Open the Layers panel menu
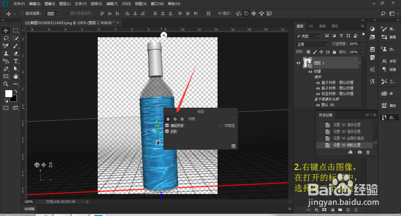 (363, 26)
